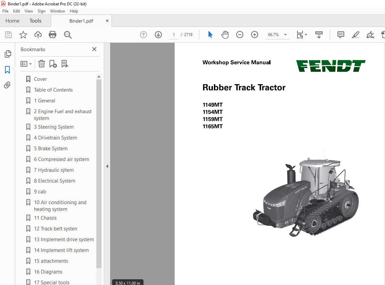
Task: Go to next page arrow
Action: click(x=158, y=35)
